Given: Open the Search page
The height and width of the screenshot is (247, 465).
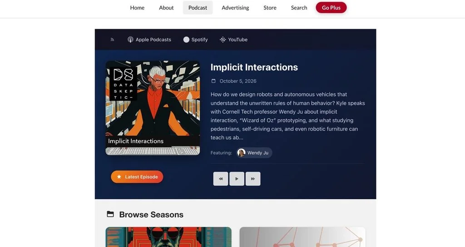Looking at the screenshot, I should (299, 8).
